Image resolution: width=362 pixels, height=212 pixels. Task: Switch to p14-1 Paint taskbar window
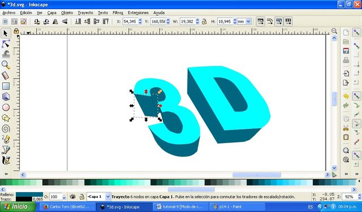[227, 207]
